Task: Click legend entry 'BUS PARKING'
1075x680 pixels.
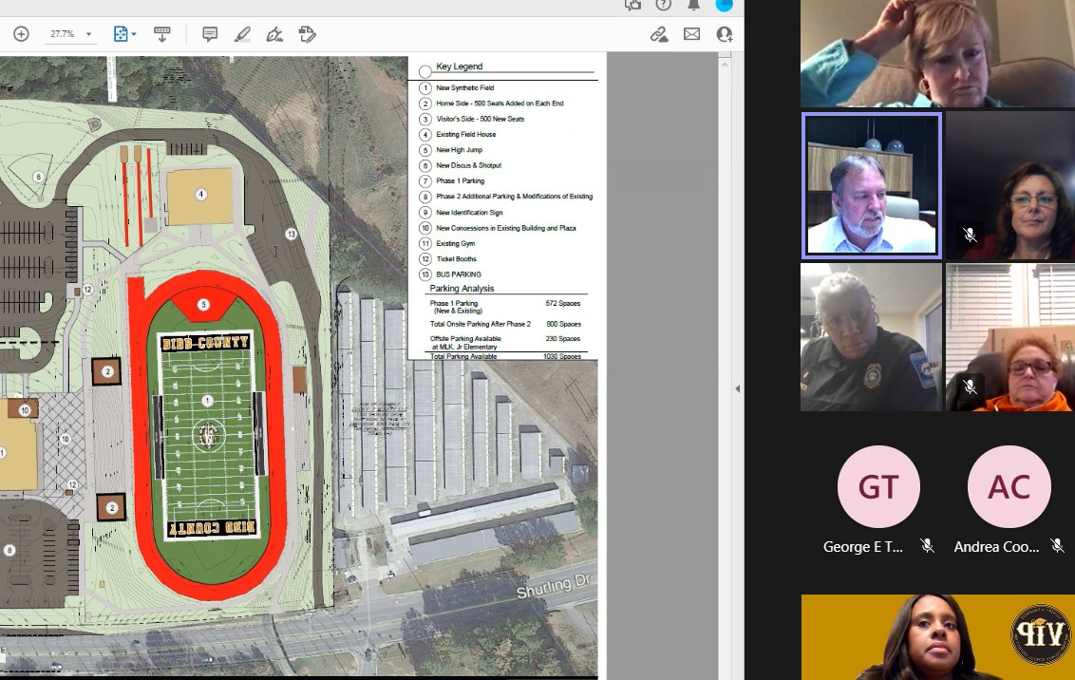Action: [459, 274]
